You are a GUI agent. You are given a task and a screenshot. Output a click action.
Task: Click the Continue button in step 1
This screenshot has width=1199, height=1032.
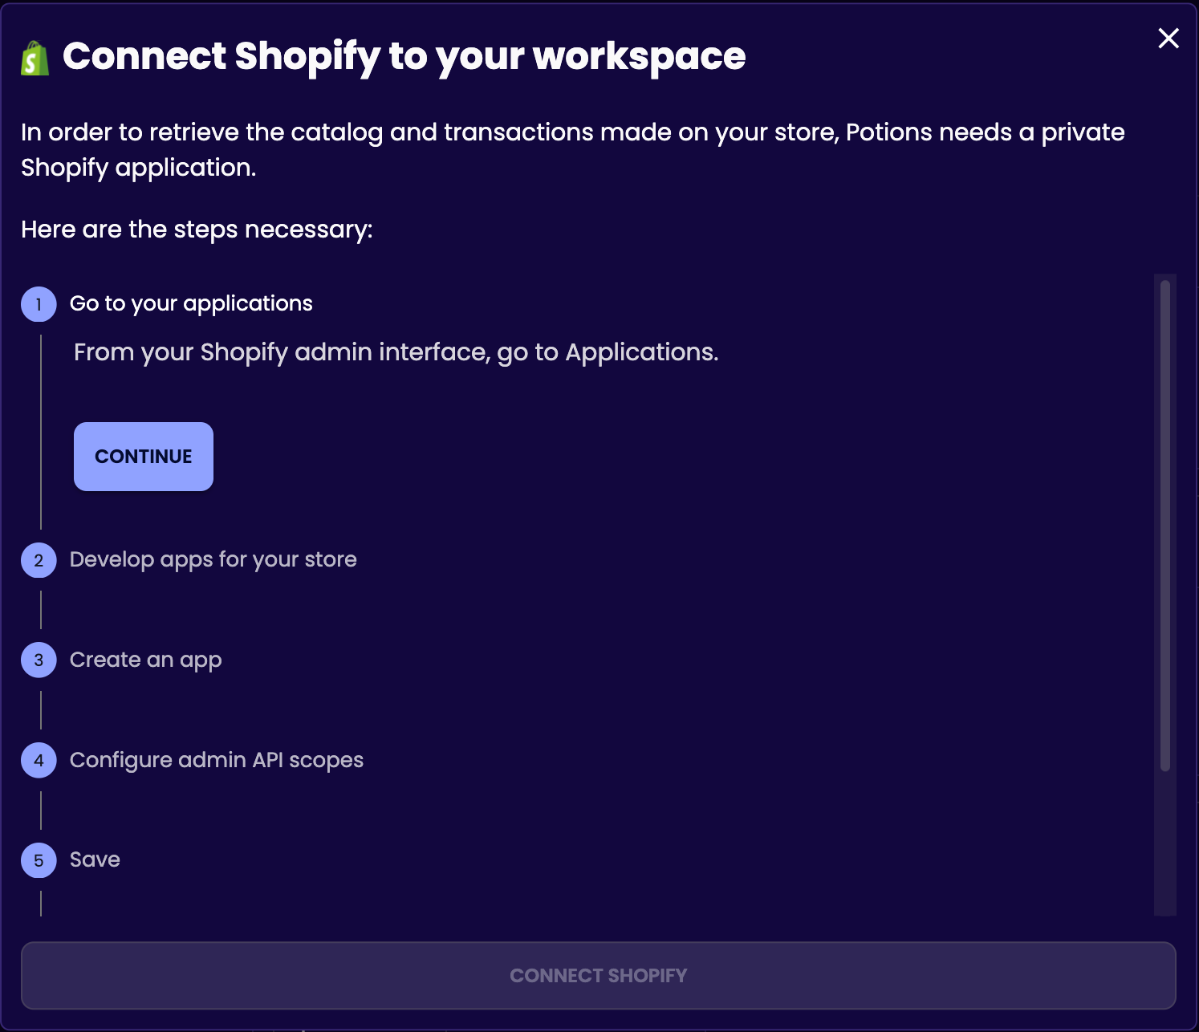(x=144, y=456)
